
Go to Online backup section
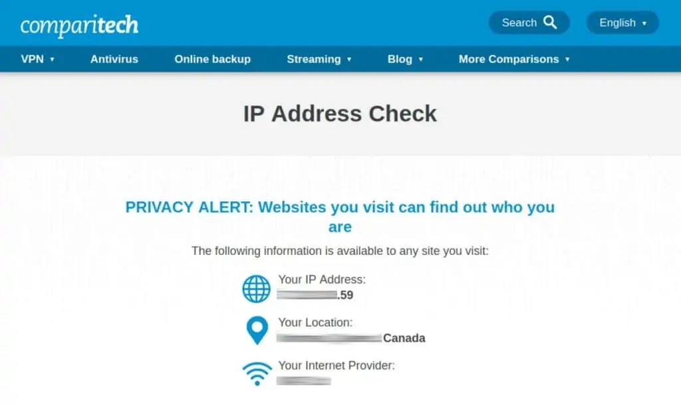pyautogui.click(x=212, y=59)
